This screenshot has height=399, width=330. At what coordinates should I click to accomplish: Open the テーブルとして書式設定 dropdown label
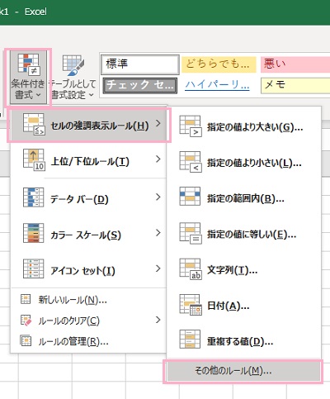[73, 89]
